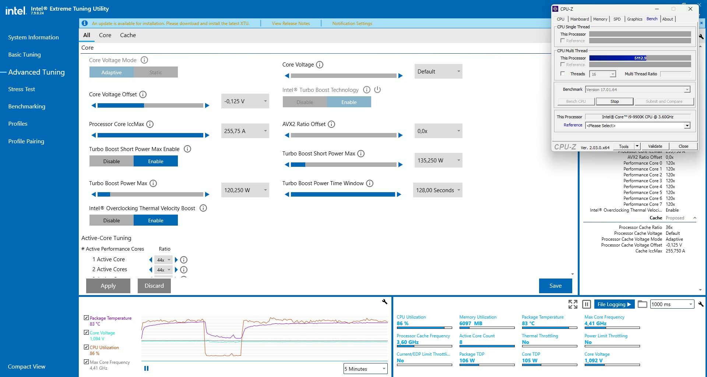The height and width of the screenshot is (377, 707).
Task: Open the log folder icon
Action: (x=643, y=304)
